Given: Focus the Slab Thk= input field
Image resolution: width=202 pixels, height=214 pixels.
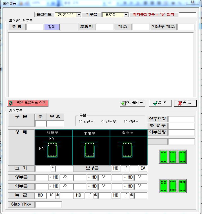Looking at the screenshot, I should click(48, 205).
